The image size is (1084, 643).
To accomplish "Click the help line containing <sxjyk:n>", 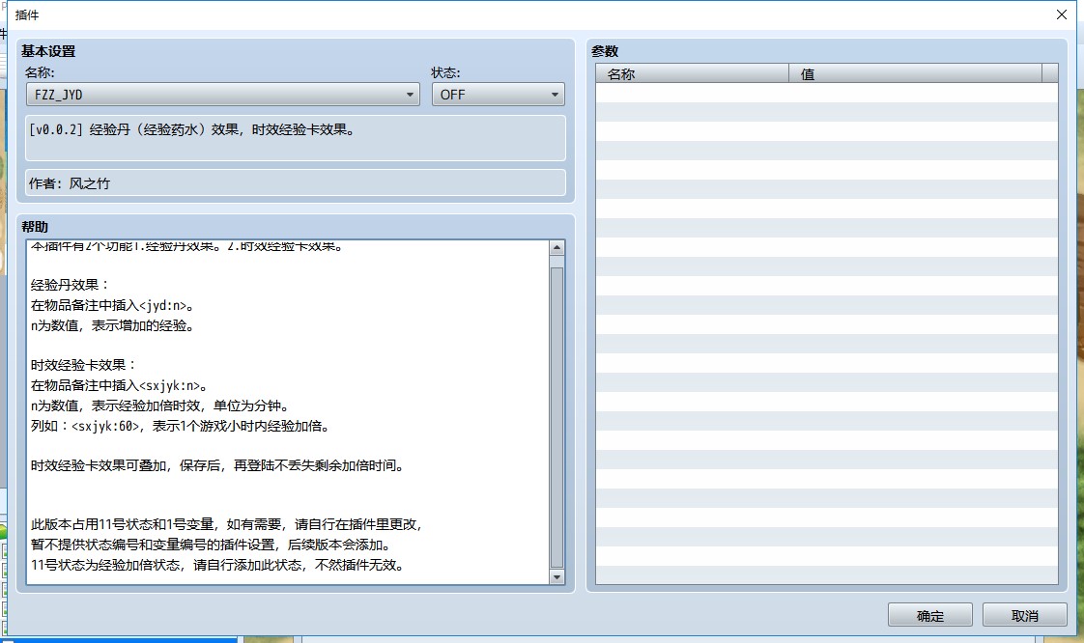I will click(x=120, y=385).
